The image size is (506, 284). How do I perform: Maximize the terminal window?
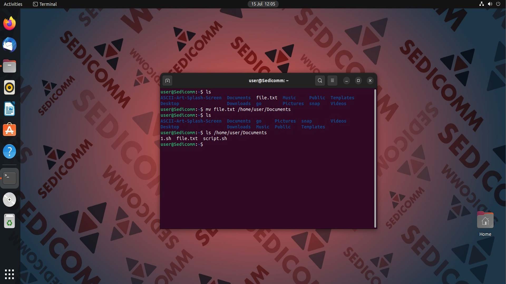(358, 81)
